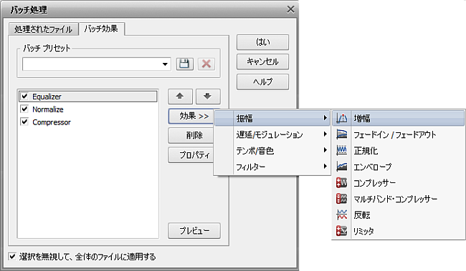
Task: Expand the 遅延/モジュレーション submenu arrow
Action: (325, 134)
